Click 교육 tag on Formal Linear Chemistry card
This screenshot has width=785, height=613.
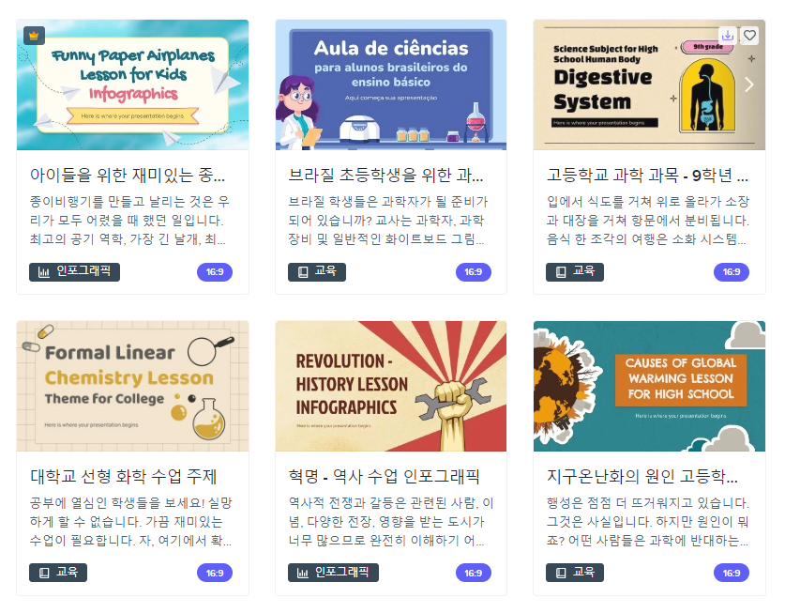[x=58, y=573]
